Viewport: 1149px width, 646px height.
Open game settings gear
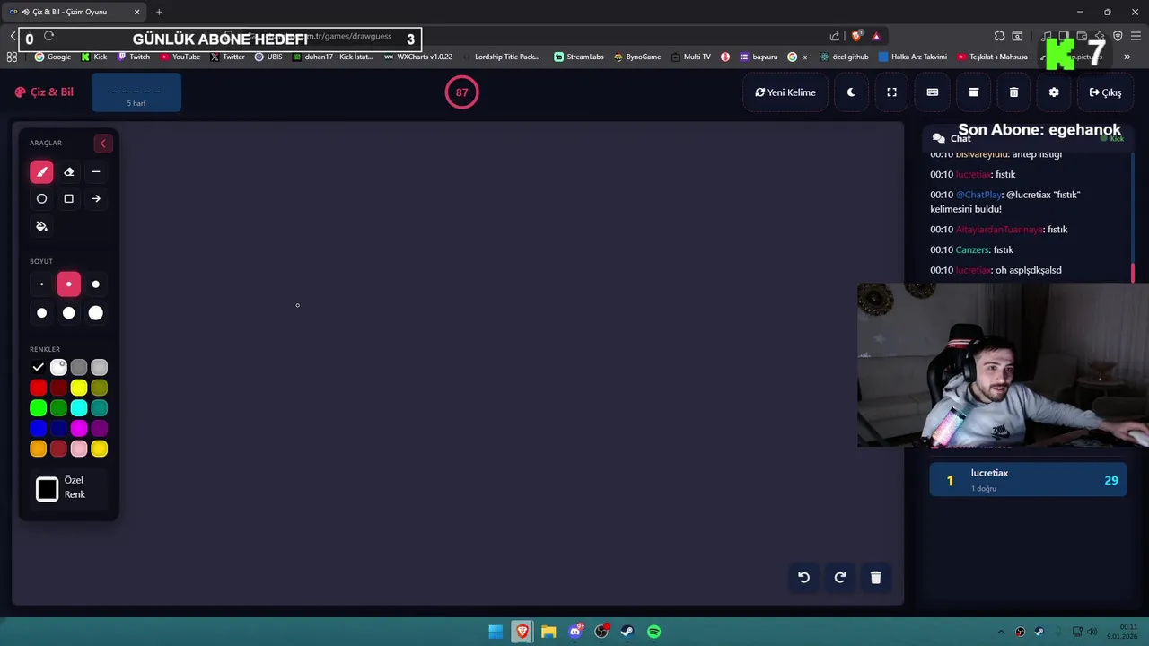(1054, 92)
